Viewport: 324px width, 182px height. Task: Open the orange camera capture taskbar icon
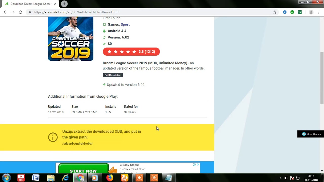[x=154, y=178]
